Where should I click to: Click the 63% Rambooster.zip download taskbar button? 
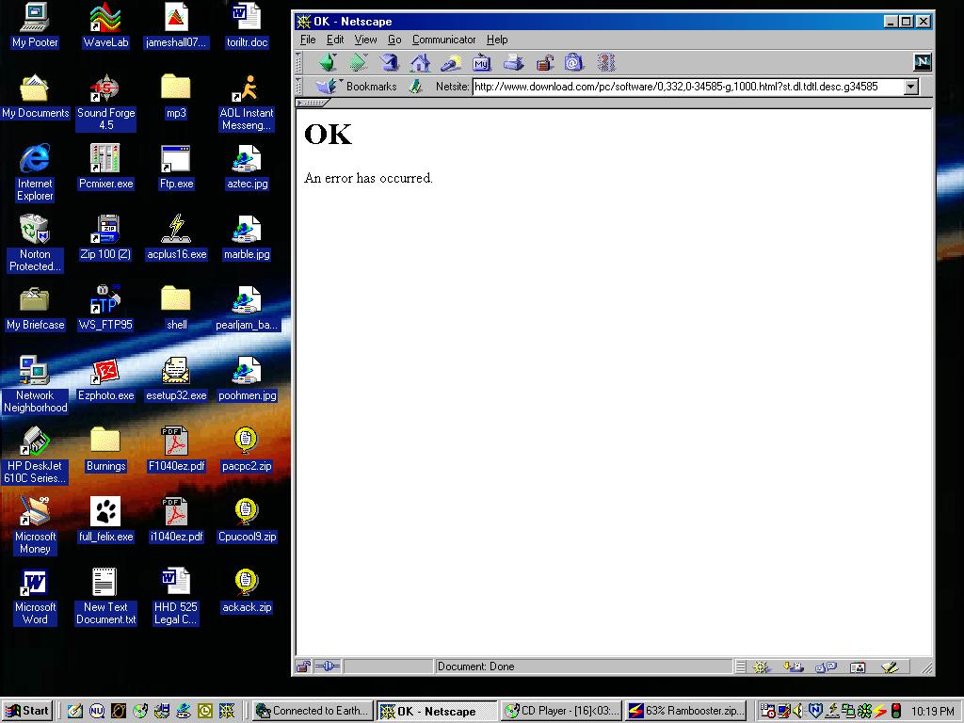coord(685,712)
